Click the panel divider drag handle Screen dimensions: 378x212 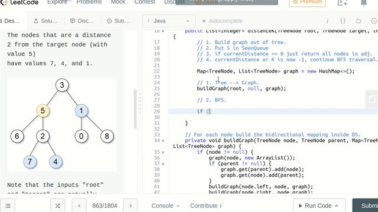coord(140,103)
